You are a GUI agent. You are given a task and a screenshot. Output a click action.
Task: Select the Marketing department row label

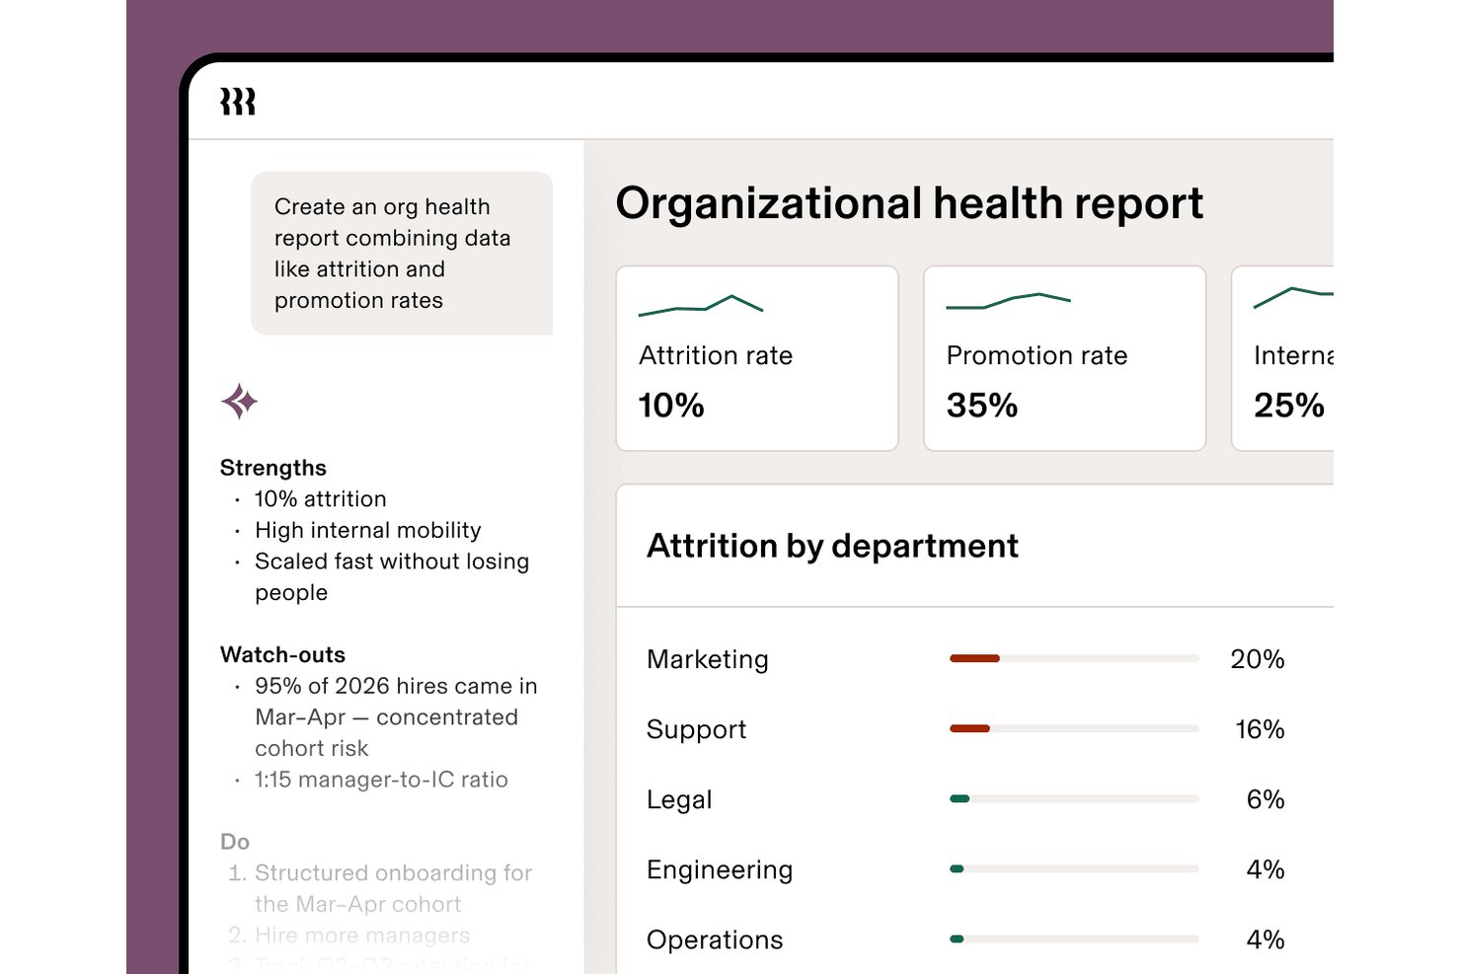point(708,659)
